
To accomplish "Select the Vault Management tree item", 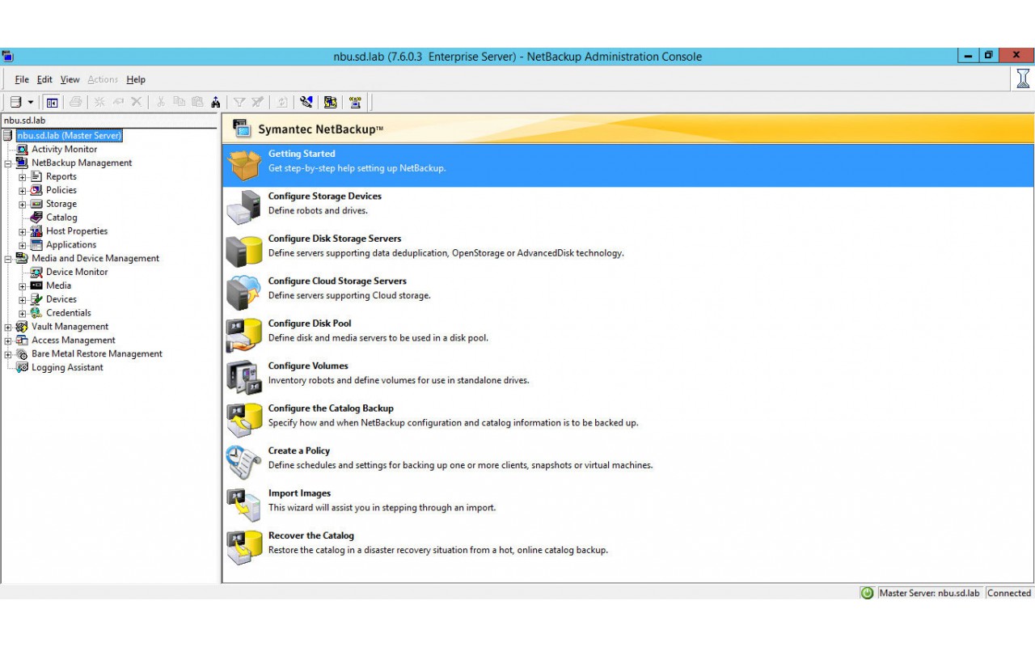I will click(x=70, y=327).
